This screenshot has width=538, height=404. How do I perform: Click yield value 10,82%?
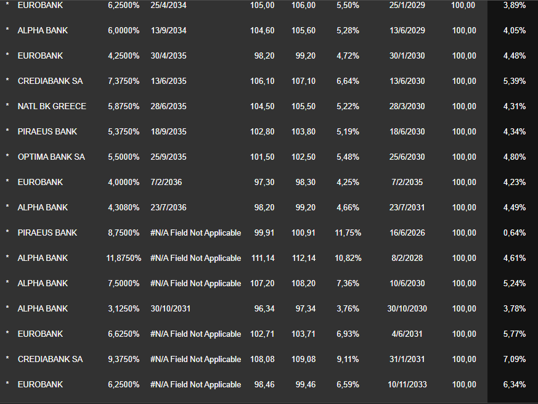point(348,258)
